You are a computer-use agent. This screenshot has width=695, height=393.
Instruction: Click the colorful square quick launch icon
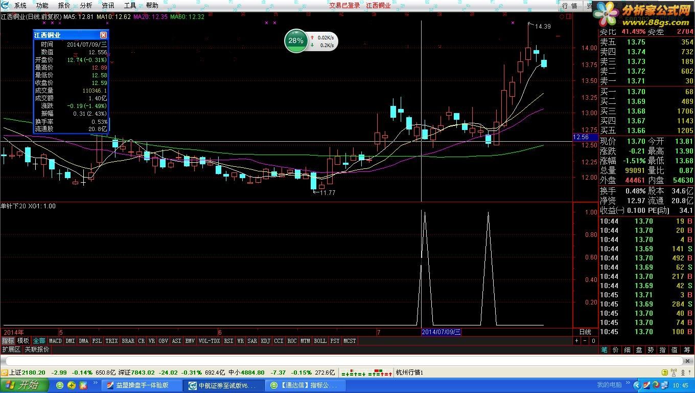83,385
